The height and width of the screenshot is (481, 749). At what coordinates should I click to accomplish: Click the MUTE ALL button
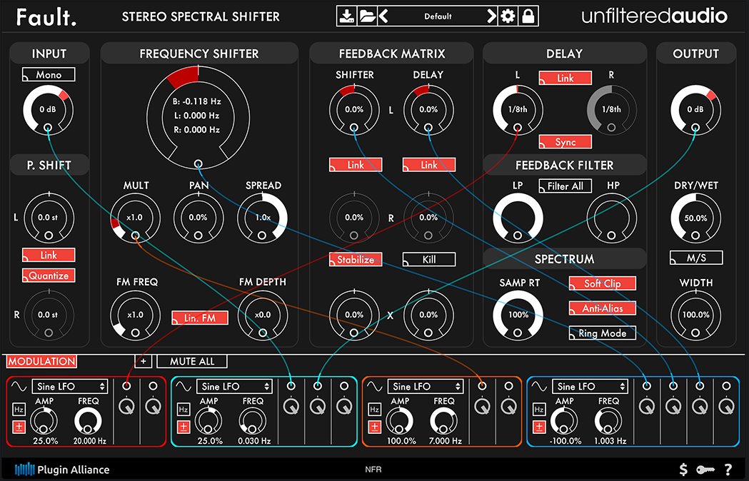[x=192, y=361]
